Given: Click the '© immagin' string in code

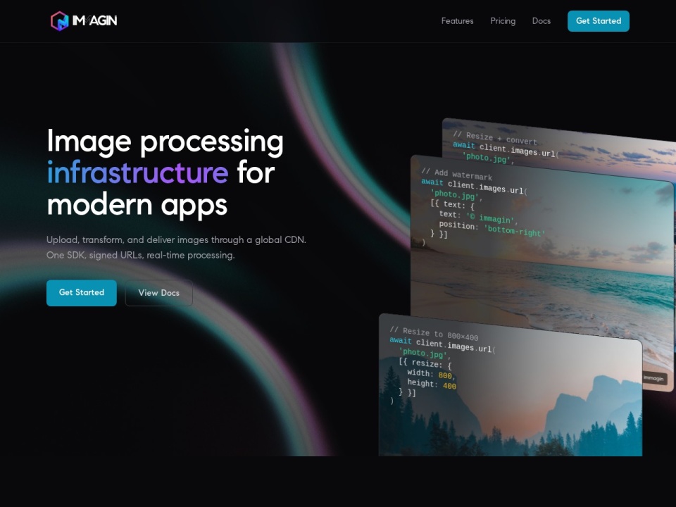Looking at the screenshot, I should pos(490,218).
